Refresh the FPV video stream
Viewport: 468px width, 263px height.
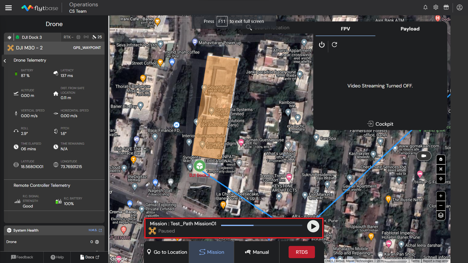[334, 45]
